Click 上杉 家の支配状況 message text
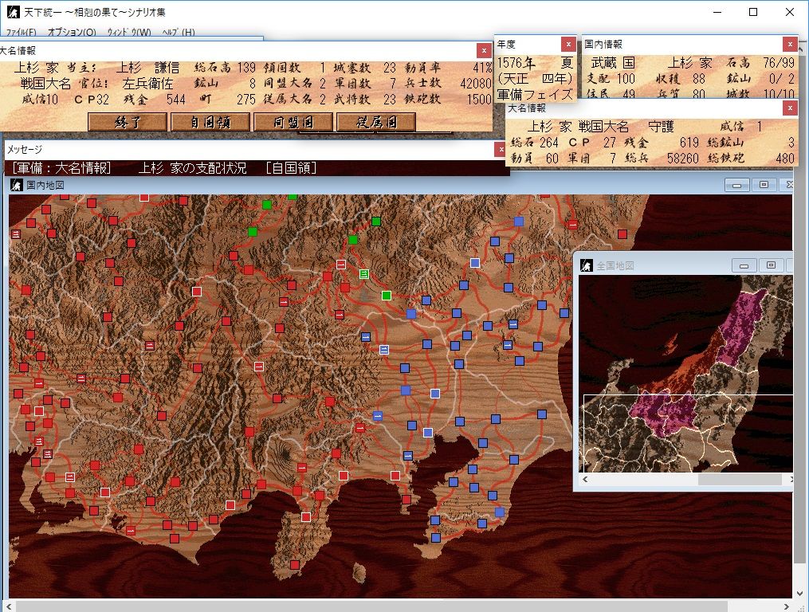 192,168
